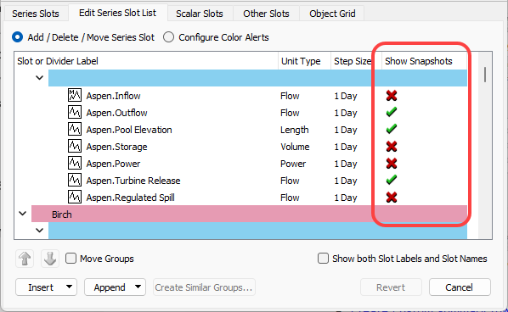Switch to the Scalar Slots tab
The height and width of the screenshot is (312, 508).
tap(200, 14)
